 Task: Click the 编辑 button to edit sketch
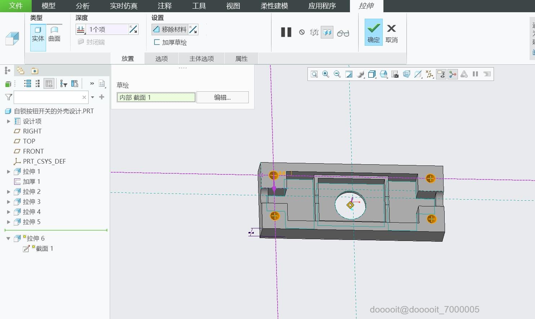tap(222, 97)
